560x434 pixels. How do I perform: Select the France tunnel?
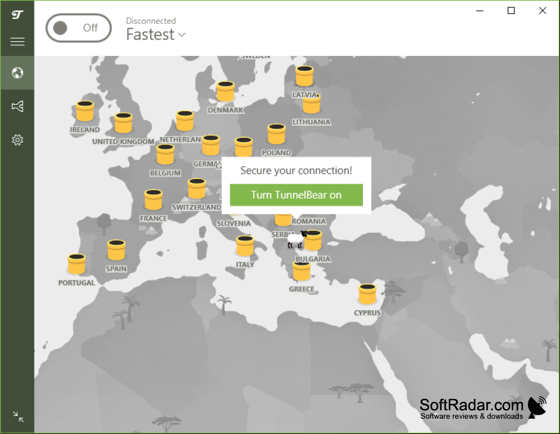tap(154, 200)
